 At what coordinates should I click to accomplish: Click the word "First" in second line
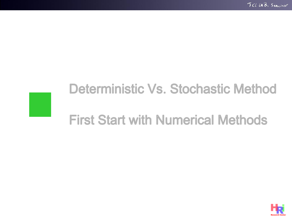82,120
